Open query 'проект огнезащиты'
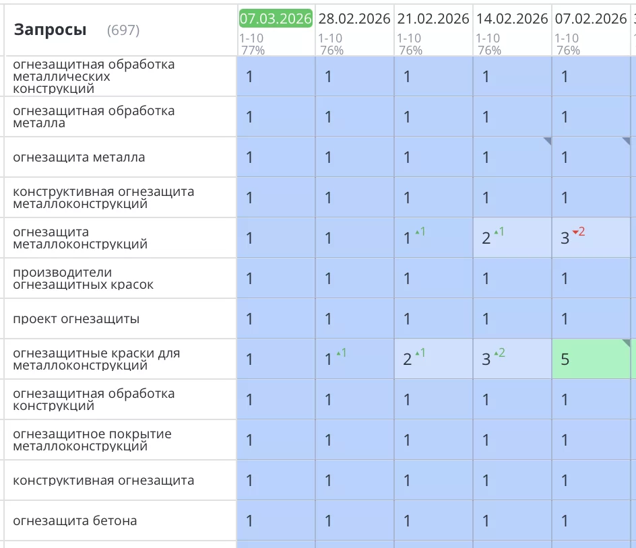636x548 pixels. [x=76, y=318]
